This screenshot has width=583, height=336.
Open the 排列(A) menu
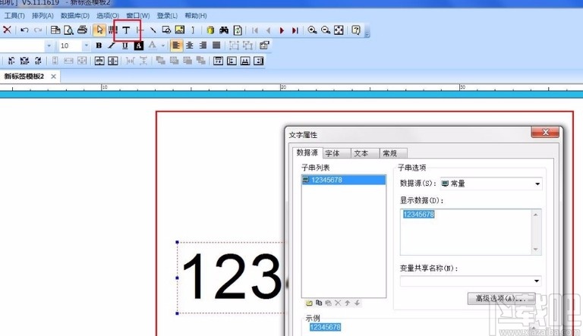coord(43,16)
